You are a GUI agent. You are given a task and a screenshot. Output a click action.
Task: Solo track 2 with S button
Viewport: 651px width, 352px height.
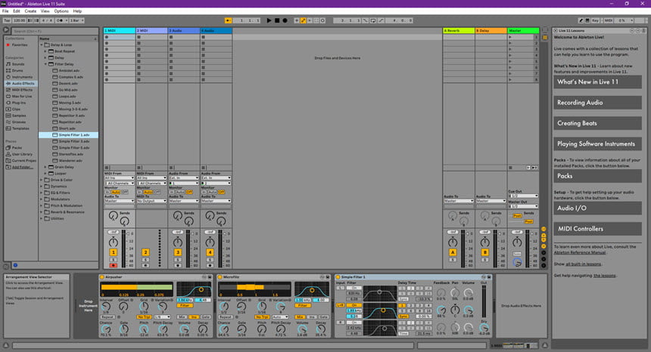pyautogui.click(x=145, y=260)
